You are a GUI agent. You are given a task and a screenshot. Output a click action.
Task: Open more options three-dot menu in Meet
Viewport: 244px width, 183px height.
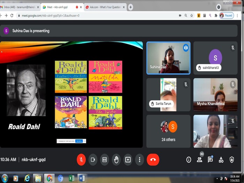[x=139, y=160]
